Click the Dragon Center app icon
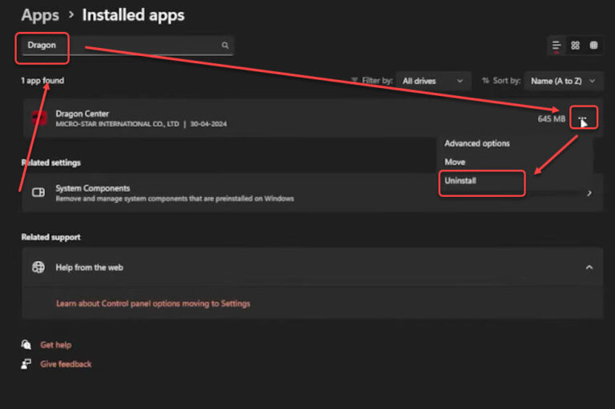 pyautogui.click(x=39, y=118)
